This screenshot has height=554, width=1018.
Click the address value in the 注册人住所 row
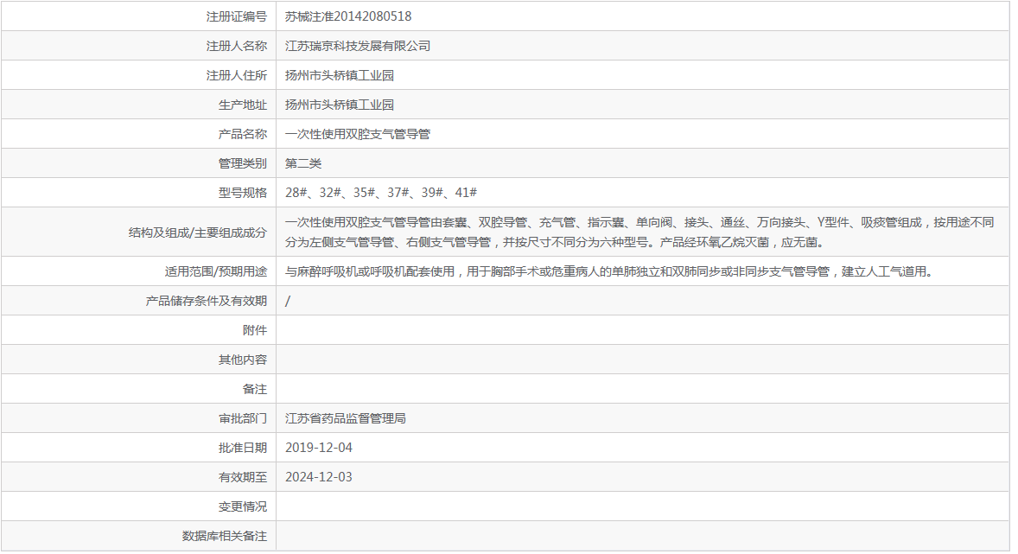340,75
